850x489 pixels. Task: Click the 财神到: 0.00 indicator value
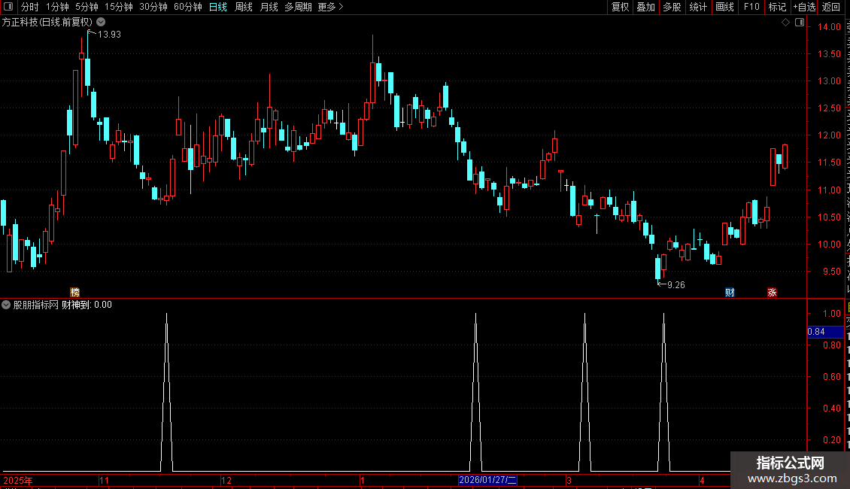pyautogui.click(x=87, y=305)
